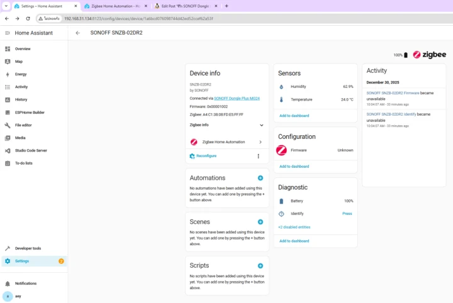This screenshot has width=453, height=303.
Task: Click the Temperature sensor thermometer icon
Action: coord(281,99)
